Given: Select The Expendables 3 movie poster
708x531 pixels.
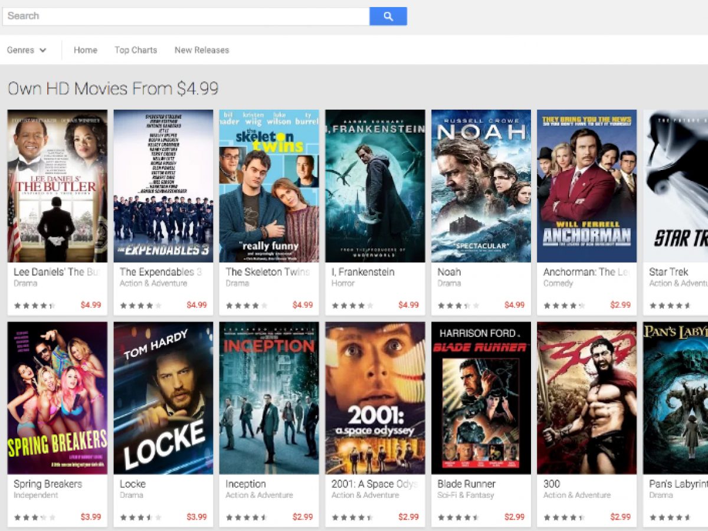Looking at the screenshot, I should pos(163,186).
